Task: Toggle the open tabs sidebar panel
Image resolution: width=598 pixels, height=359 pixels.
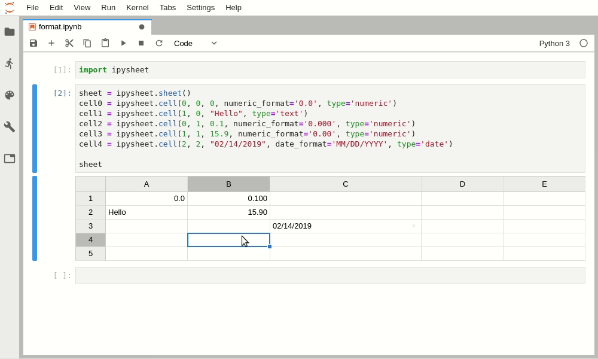Action: pyautogui.click(x=10, y=158)
